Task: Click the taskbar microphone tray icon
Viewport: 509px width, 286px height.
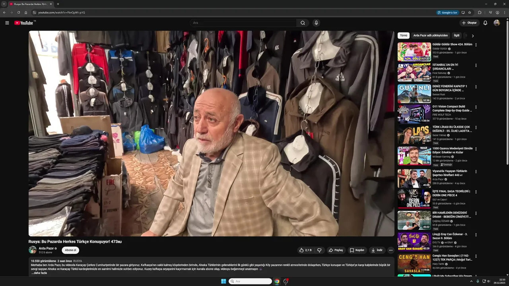Action: point(478,281)
